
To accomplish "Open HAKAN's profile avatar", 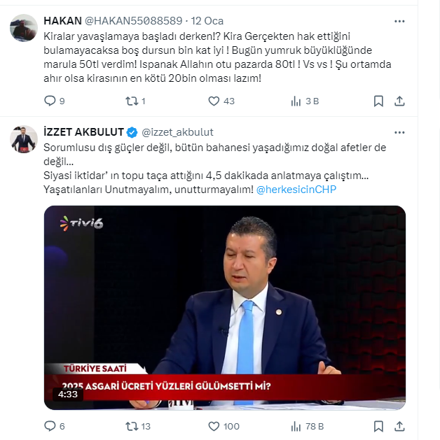I will point(24,28).
